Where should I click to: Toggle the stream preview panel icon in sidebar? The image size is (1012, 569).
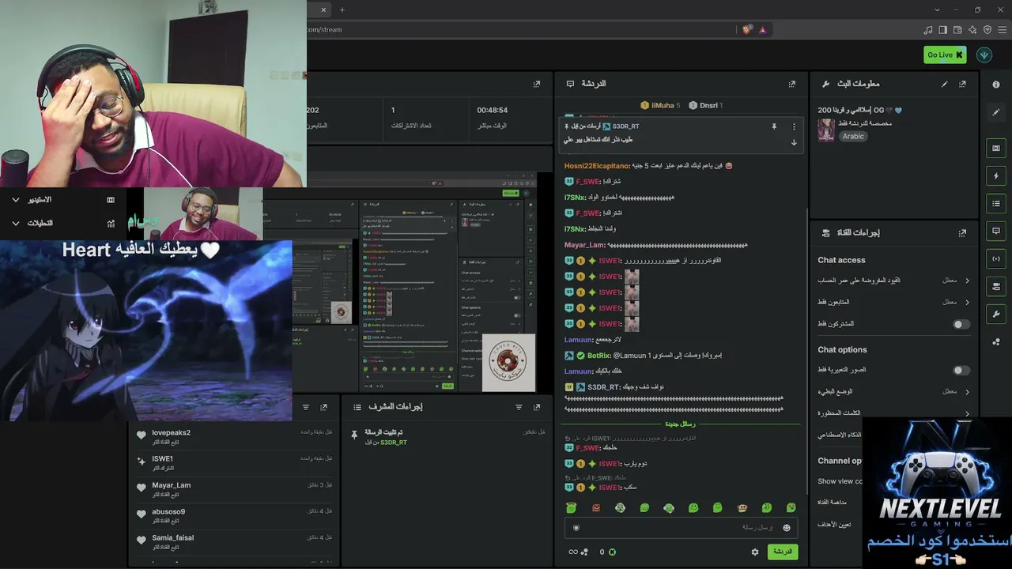click(995, 148)
